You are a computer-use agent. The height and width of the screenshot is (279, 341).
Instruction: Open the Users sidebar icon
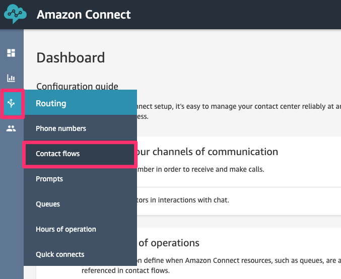click(x=11, y=128)
